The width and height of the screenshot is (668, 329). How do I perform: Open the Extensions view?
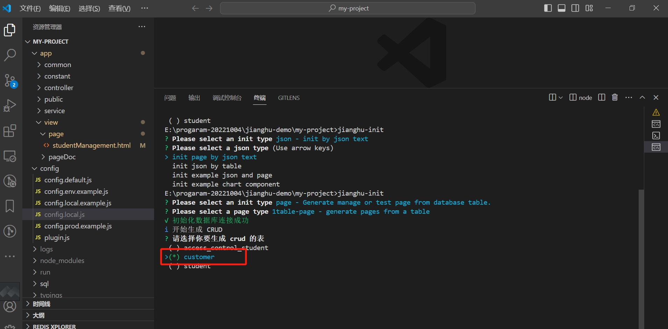10,131
